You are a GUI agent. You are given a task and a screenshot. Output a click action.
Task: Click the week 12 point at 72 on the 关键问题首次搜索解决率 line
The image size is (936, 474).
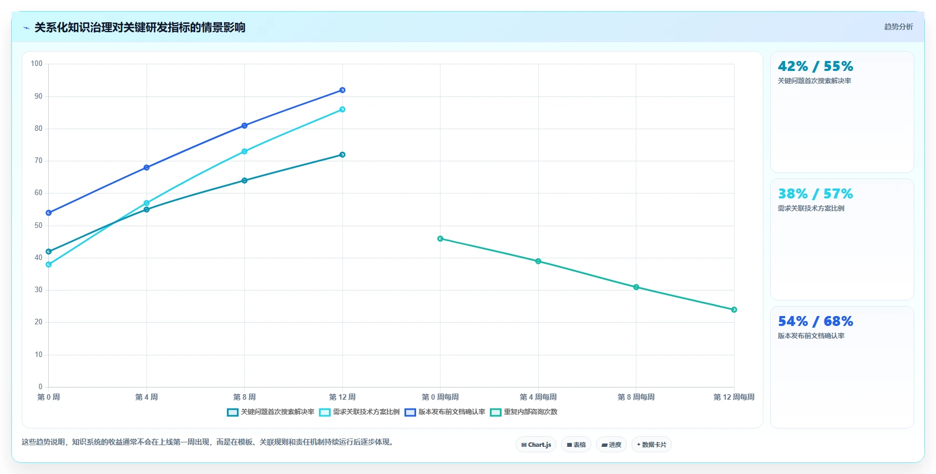pos(342,155)
